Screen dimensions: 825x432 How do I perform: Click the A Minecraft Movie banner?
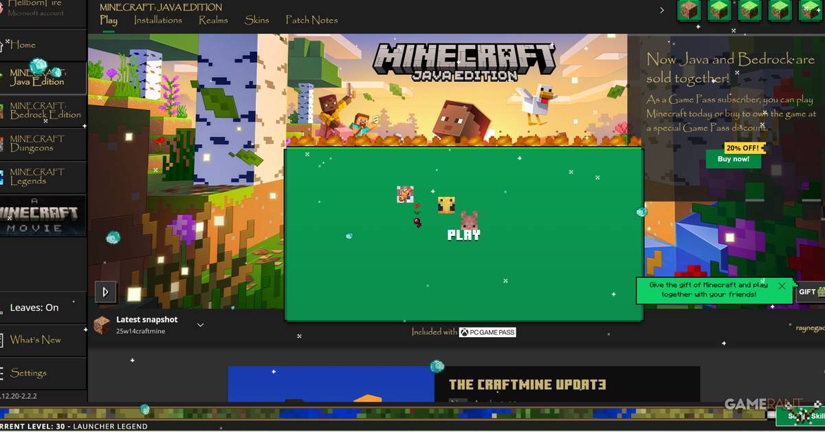click(43, 217)
